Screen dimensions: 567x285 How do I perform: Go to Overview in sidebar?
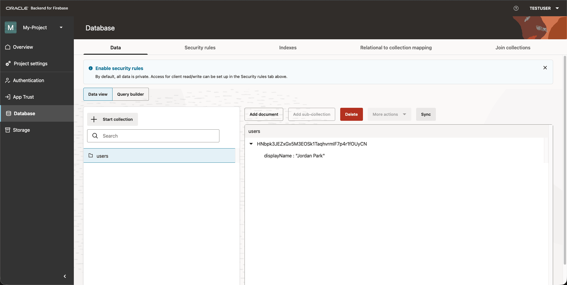(37, 47)
